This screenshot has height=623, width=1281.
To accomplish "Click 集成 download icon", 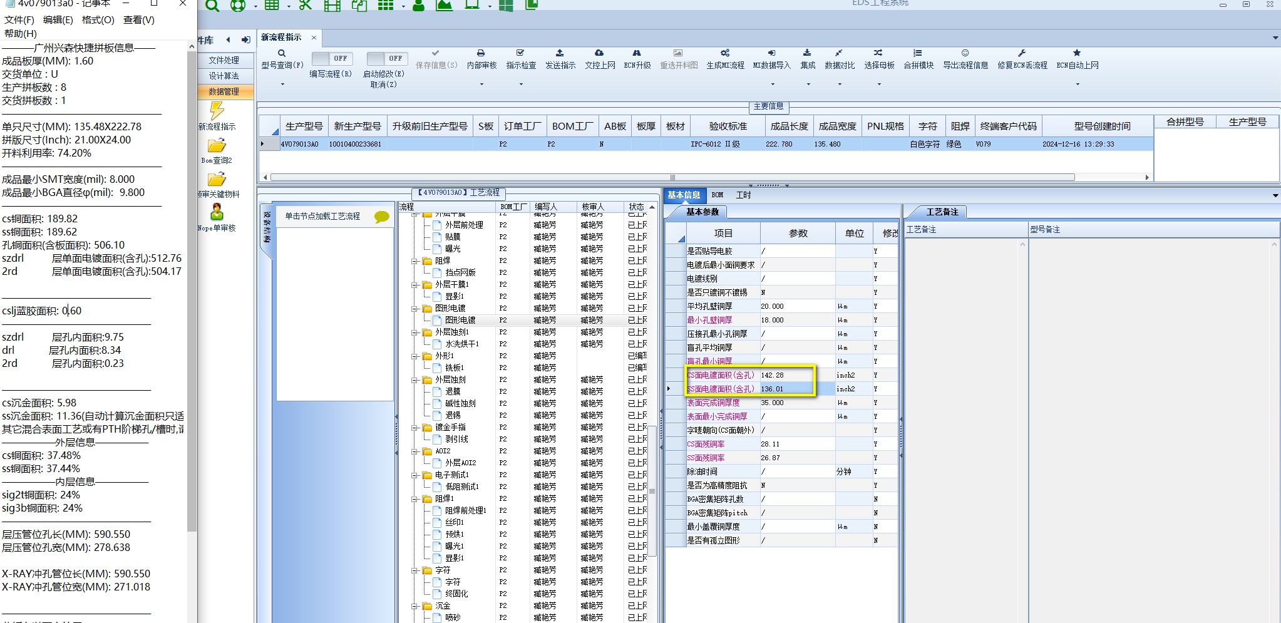I will click(x=807, y=53).
